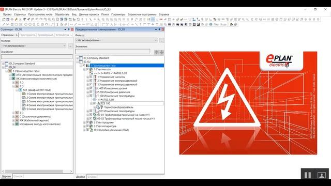Click the 'Вода' toolbar button
The width and height of the screenshot is (331, 186).
pos(223,24)
